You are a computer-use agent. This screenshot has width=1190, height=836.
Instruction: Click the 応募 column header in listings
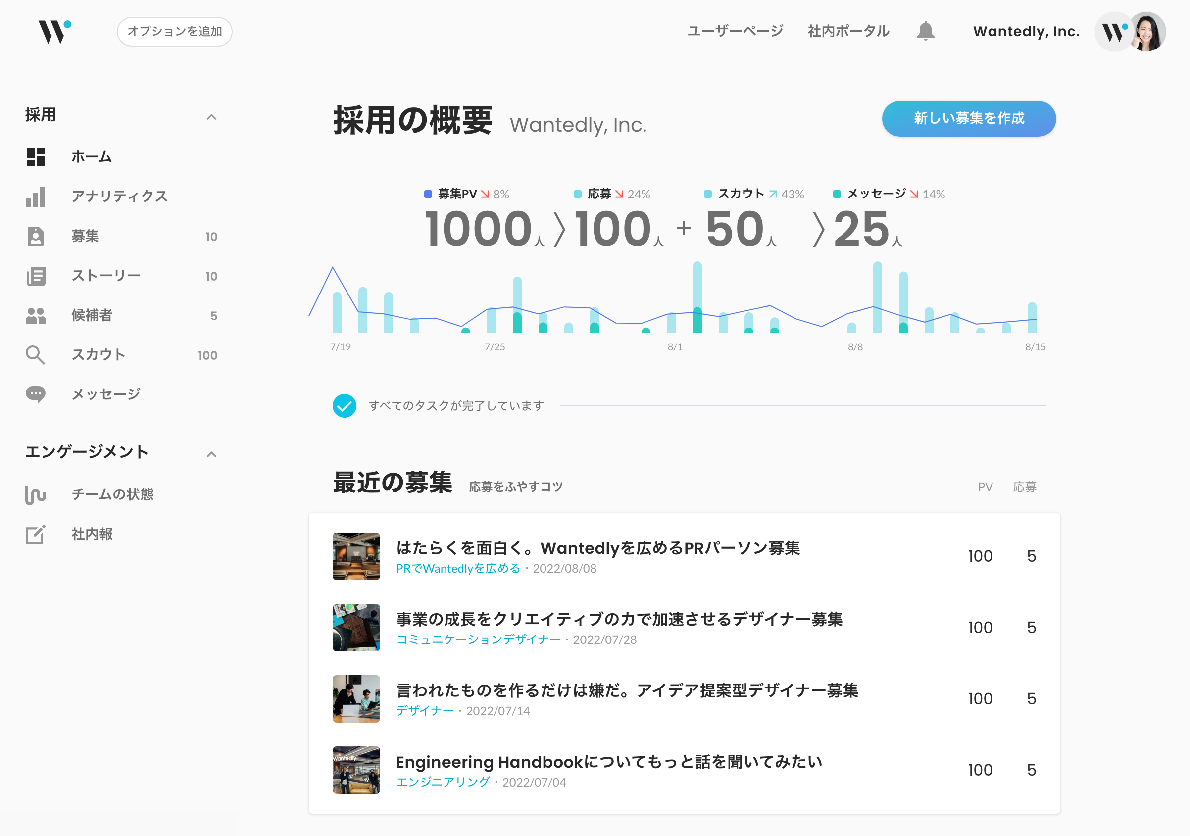[x=1025, y=487]
